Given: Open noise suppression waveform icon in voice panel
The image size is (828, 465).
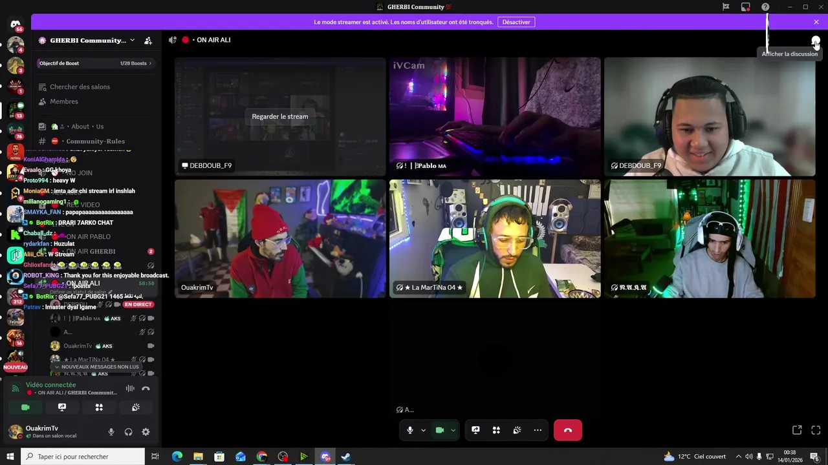Looking at the screenshot, I should click(x=130, y=388).
